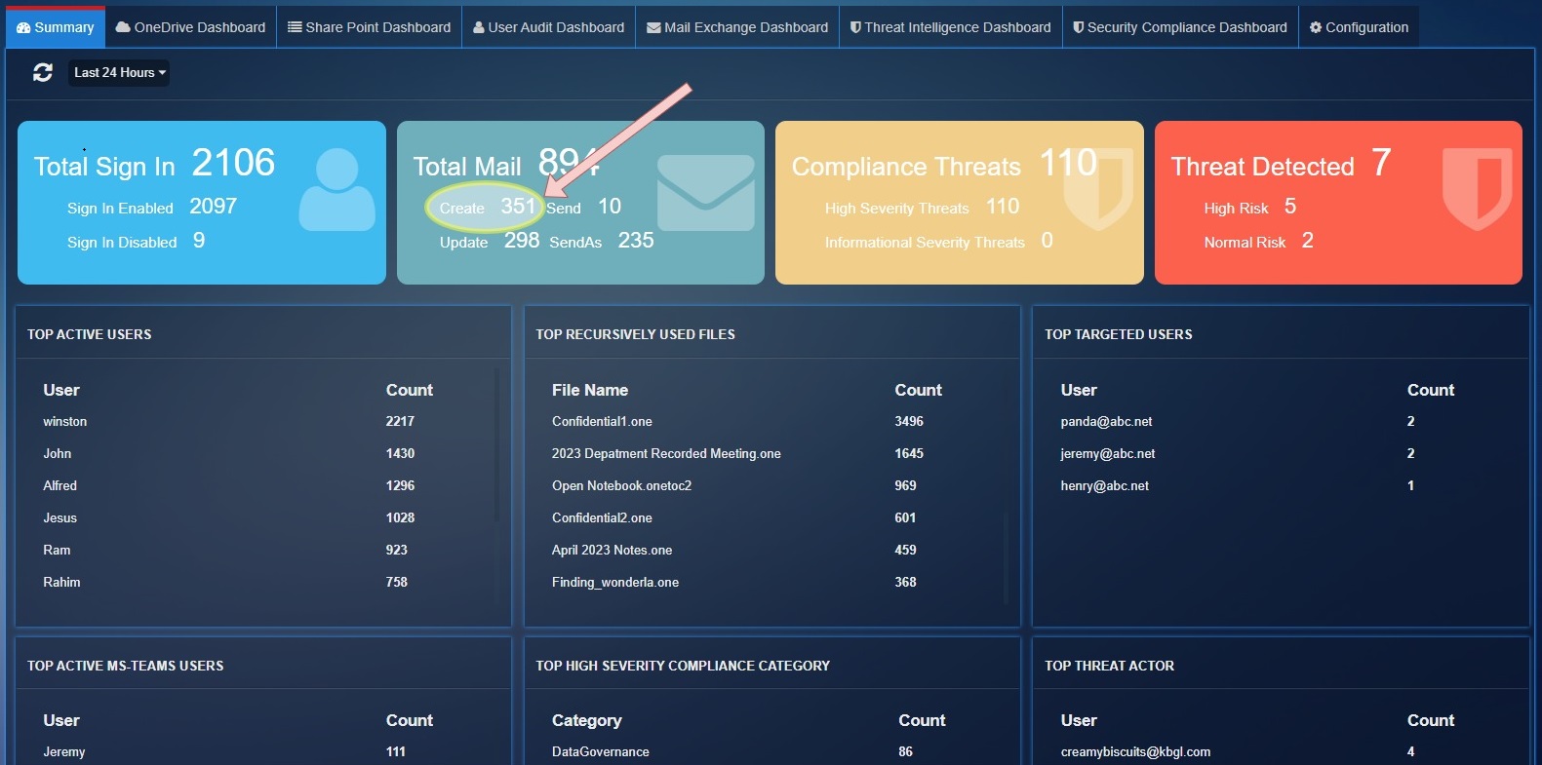Open the Share Point Dashboard tab
Viewport: 1542px width, 765px height.
(369, 27)
